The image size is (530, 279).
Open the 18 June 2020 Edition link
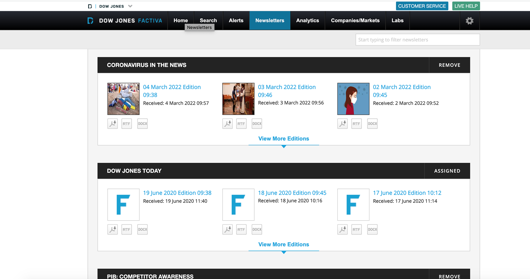[x=292, y=193]
